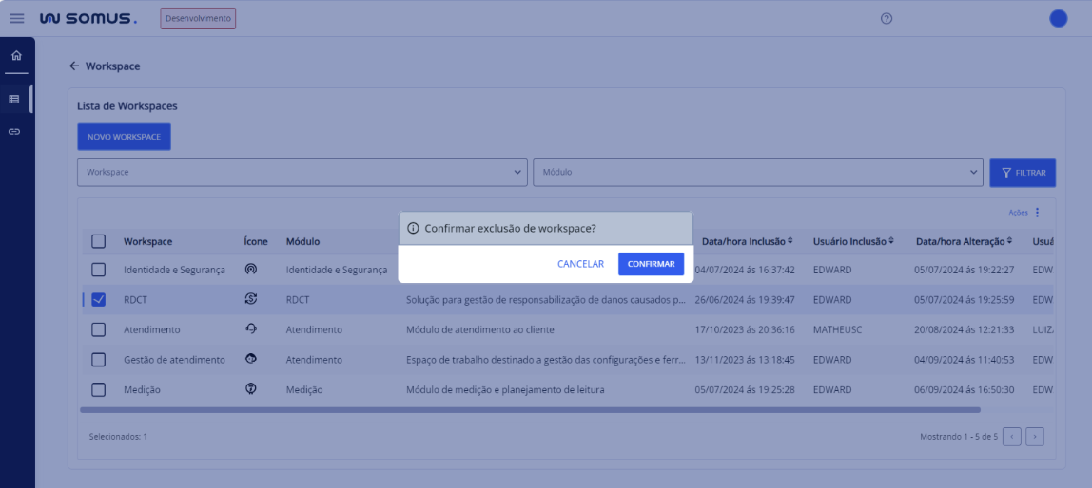Click the 'Identidade e Segurança' workspace name

(x=174, y=270)
